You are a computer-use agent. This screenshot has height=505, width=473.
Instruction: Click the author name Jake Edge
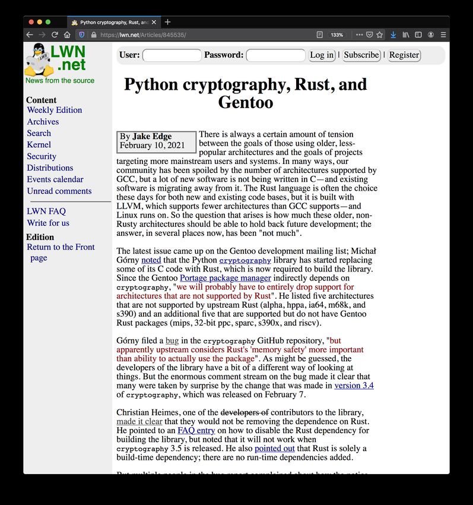point(152,136)
